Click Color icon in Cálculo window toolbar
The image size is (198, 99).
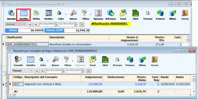tap(59, 13)
